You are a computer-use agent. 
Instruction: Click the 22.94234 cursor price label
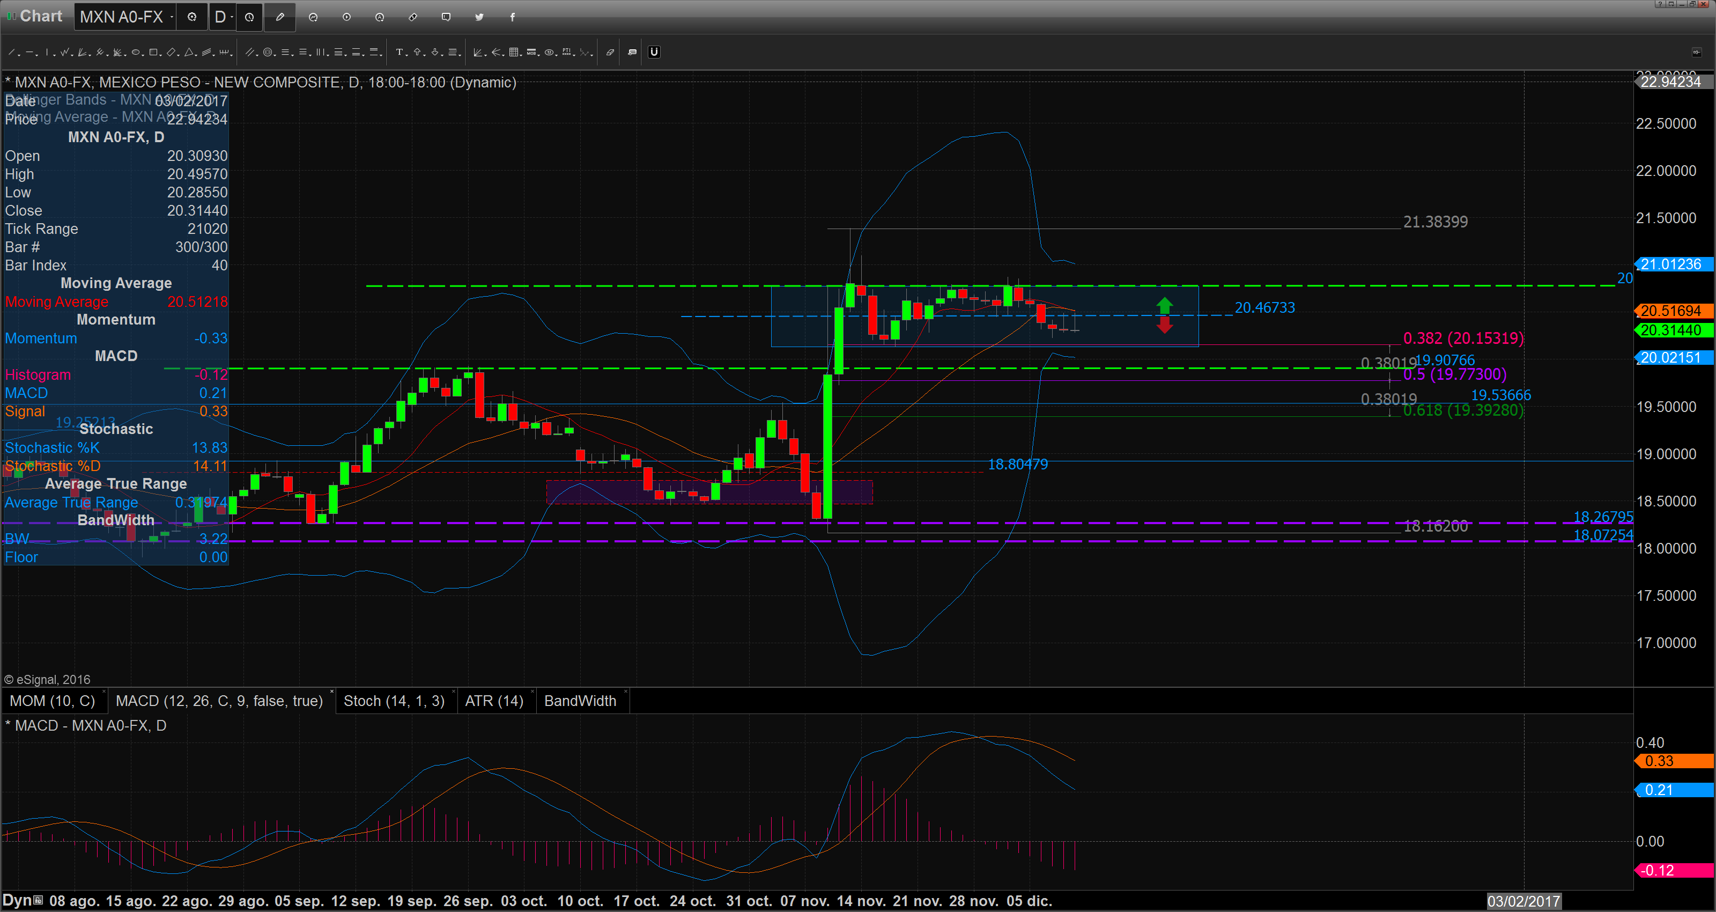click(1674, 82)
